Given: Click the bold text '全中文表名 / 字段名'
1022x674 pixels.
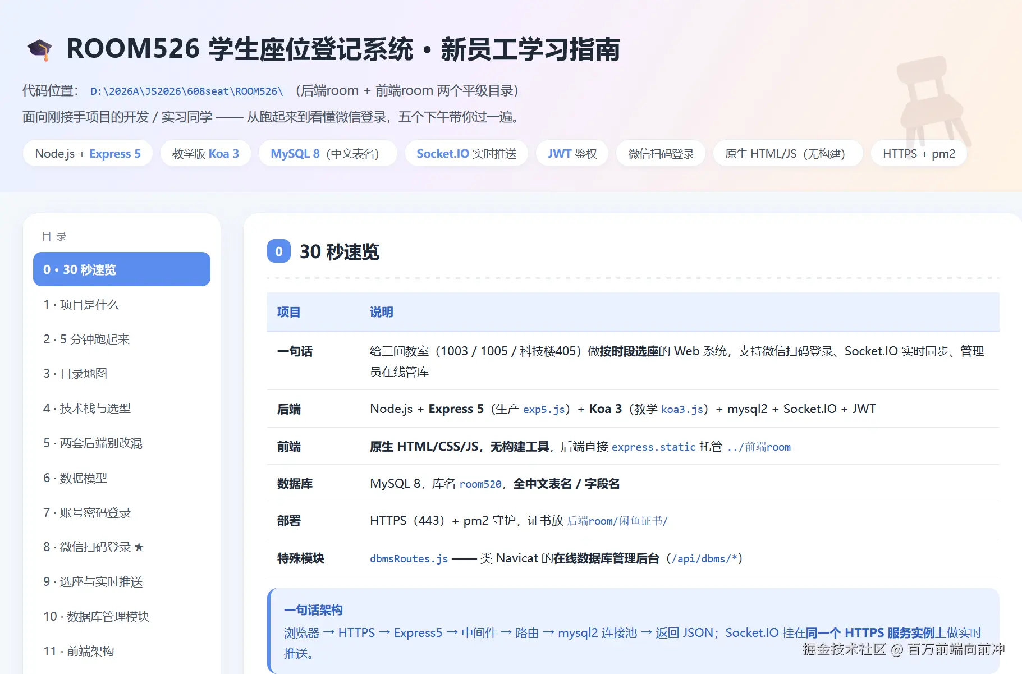Looking at the screenshot, I should click(566, 484).
